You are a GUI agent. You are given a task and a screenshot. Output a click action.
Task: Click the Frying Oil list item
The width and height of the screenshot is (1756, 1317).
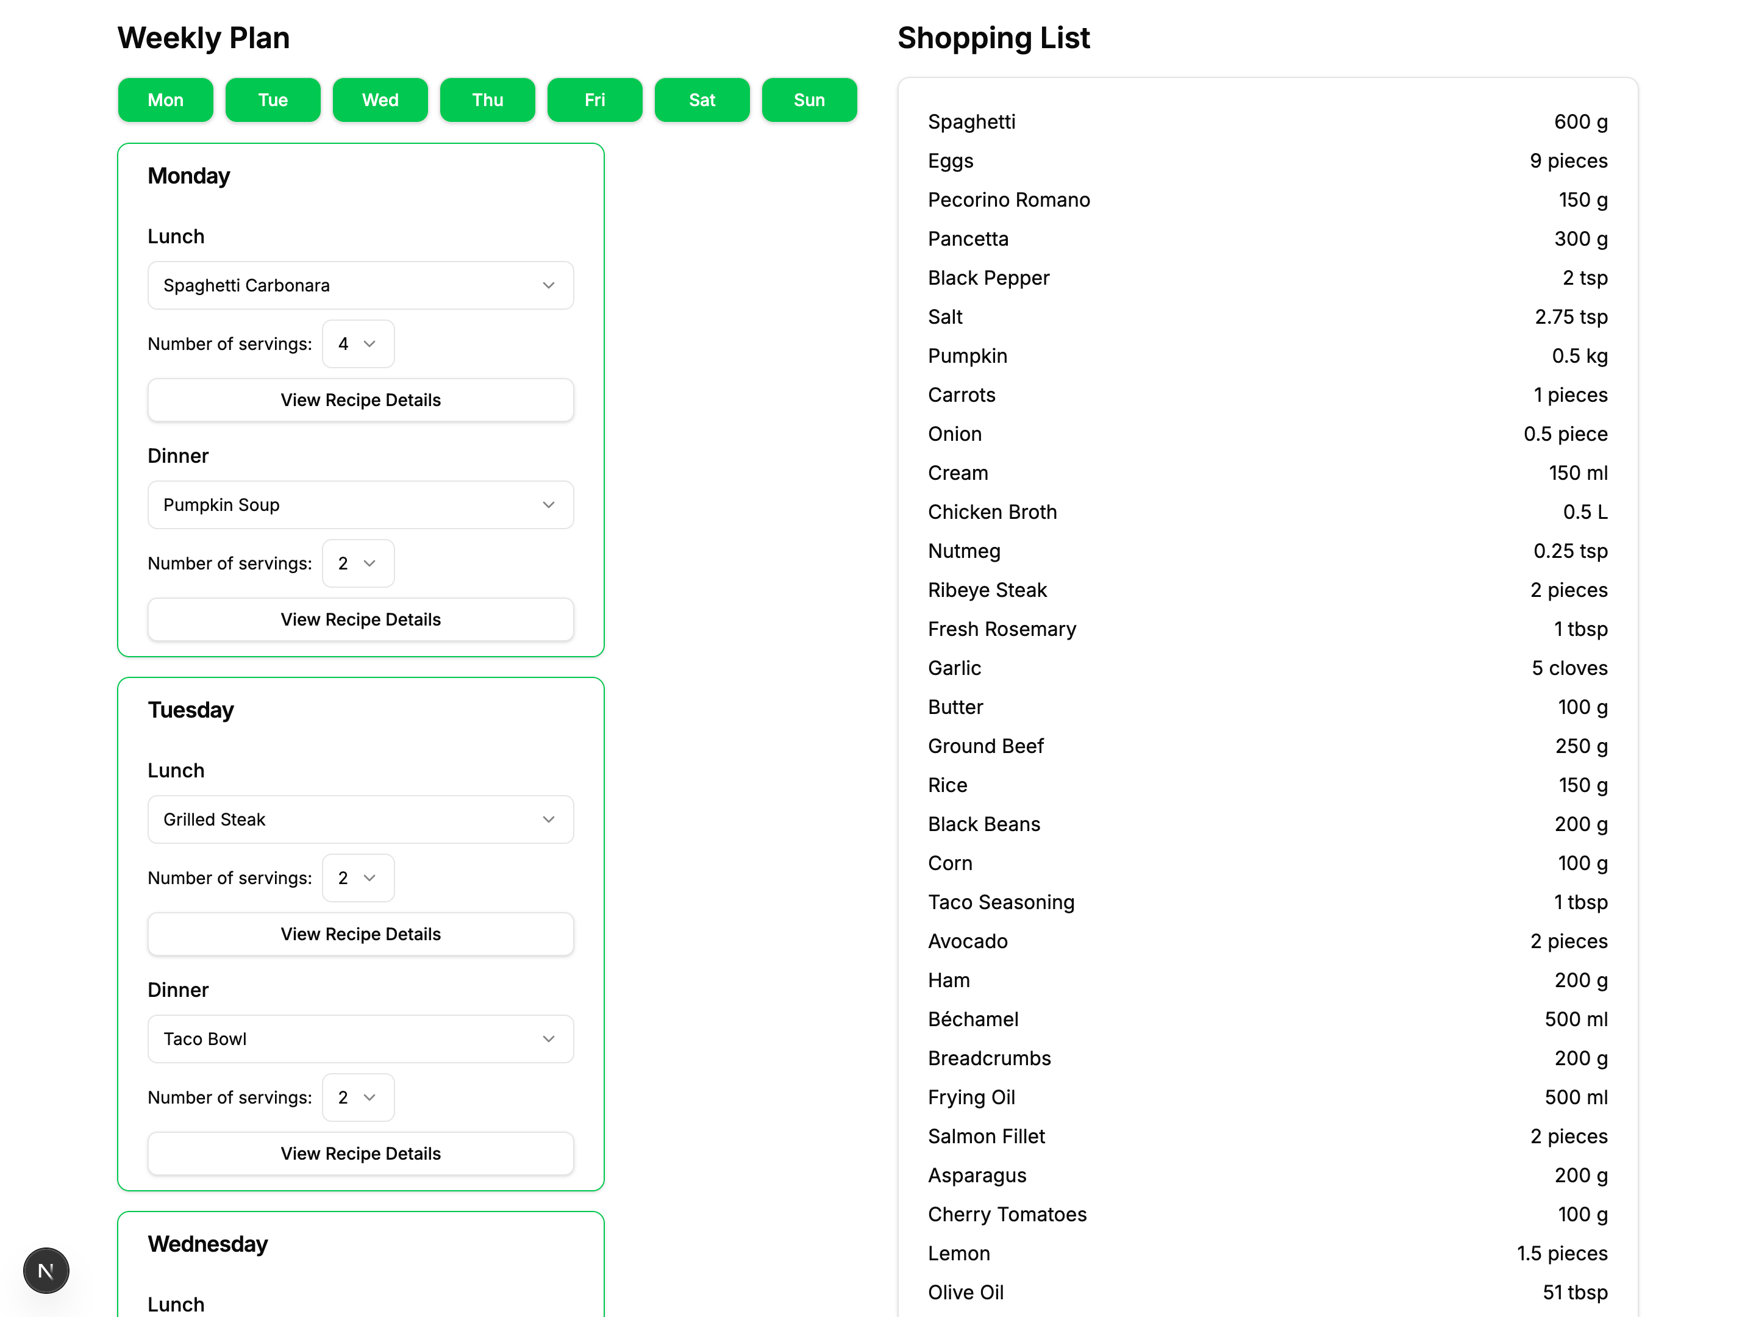pos(1267,1097)
